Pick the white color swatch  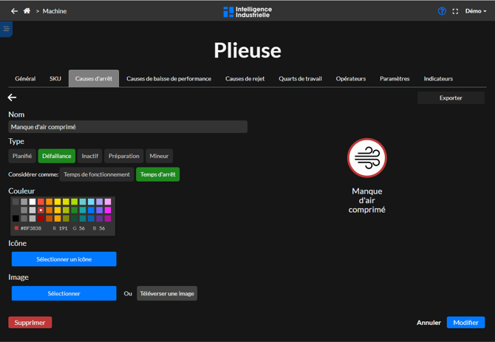point(33,202)
